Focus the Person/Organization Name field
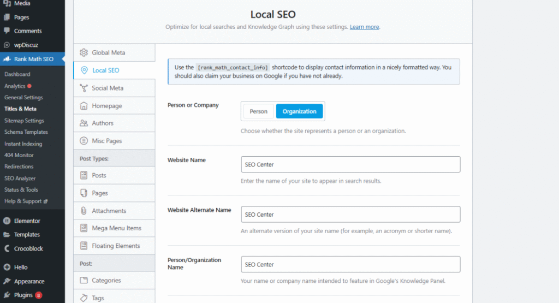The height and width of the screenshot is (303, 559). [x=350, y=265]
